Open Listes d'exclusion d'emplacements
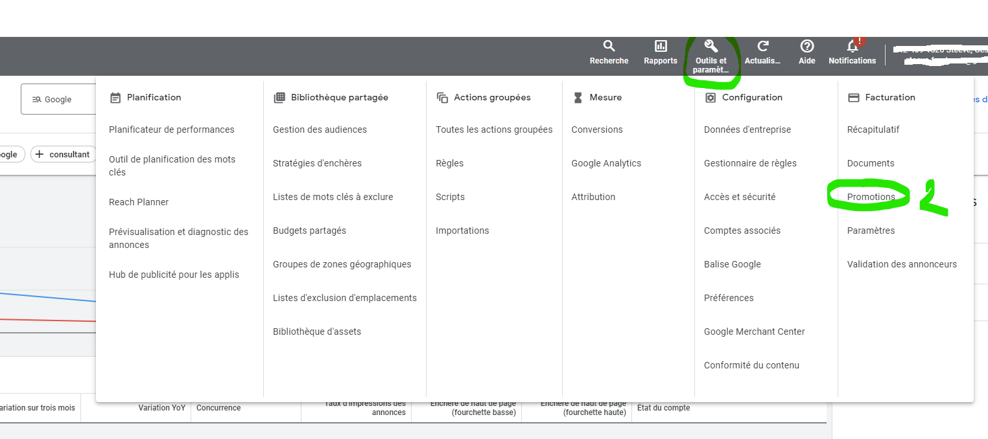 pyautogui.click(x=345, y=298)
